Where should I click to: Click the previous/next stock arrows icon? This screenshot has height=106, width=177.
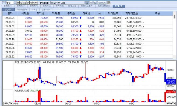click(x=18, y=3)
